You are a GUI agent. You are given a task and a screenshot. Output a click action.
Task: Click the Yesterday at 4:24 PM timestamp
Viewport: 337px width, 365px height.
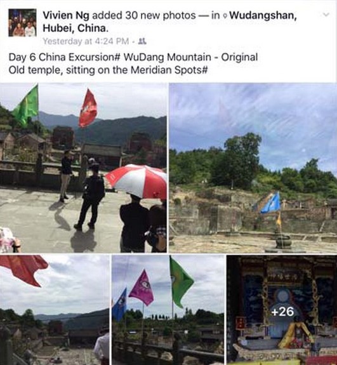(86, 41)
